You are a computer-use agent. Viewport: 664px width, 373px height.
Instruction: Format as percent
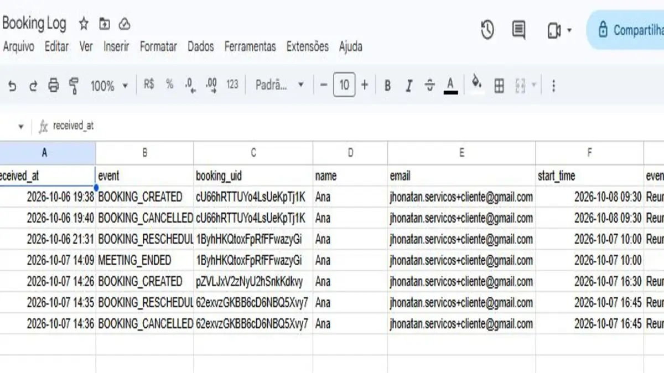coord(169,85)
